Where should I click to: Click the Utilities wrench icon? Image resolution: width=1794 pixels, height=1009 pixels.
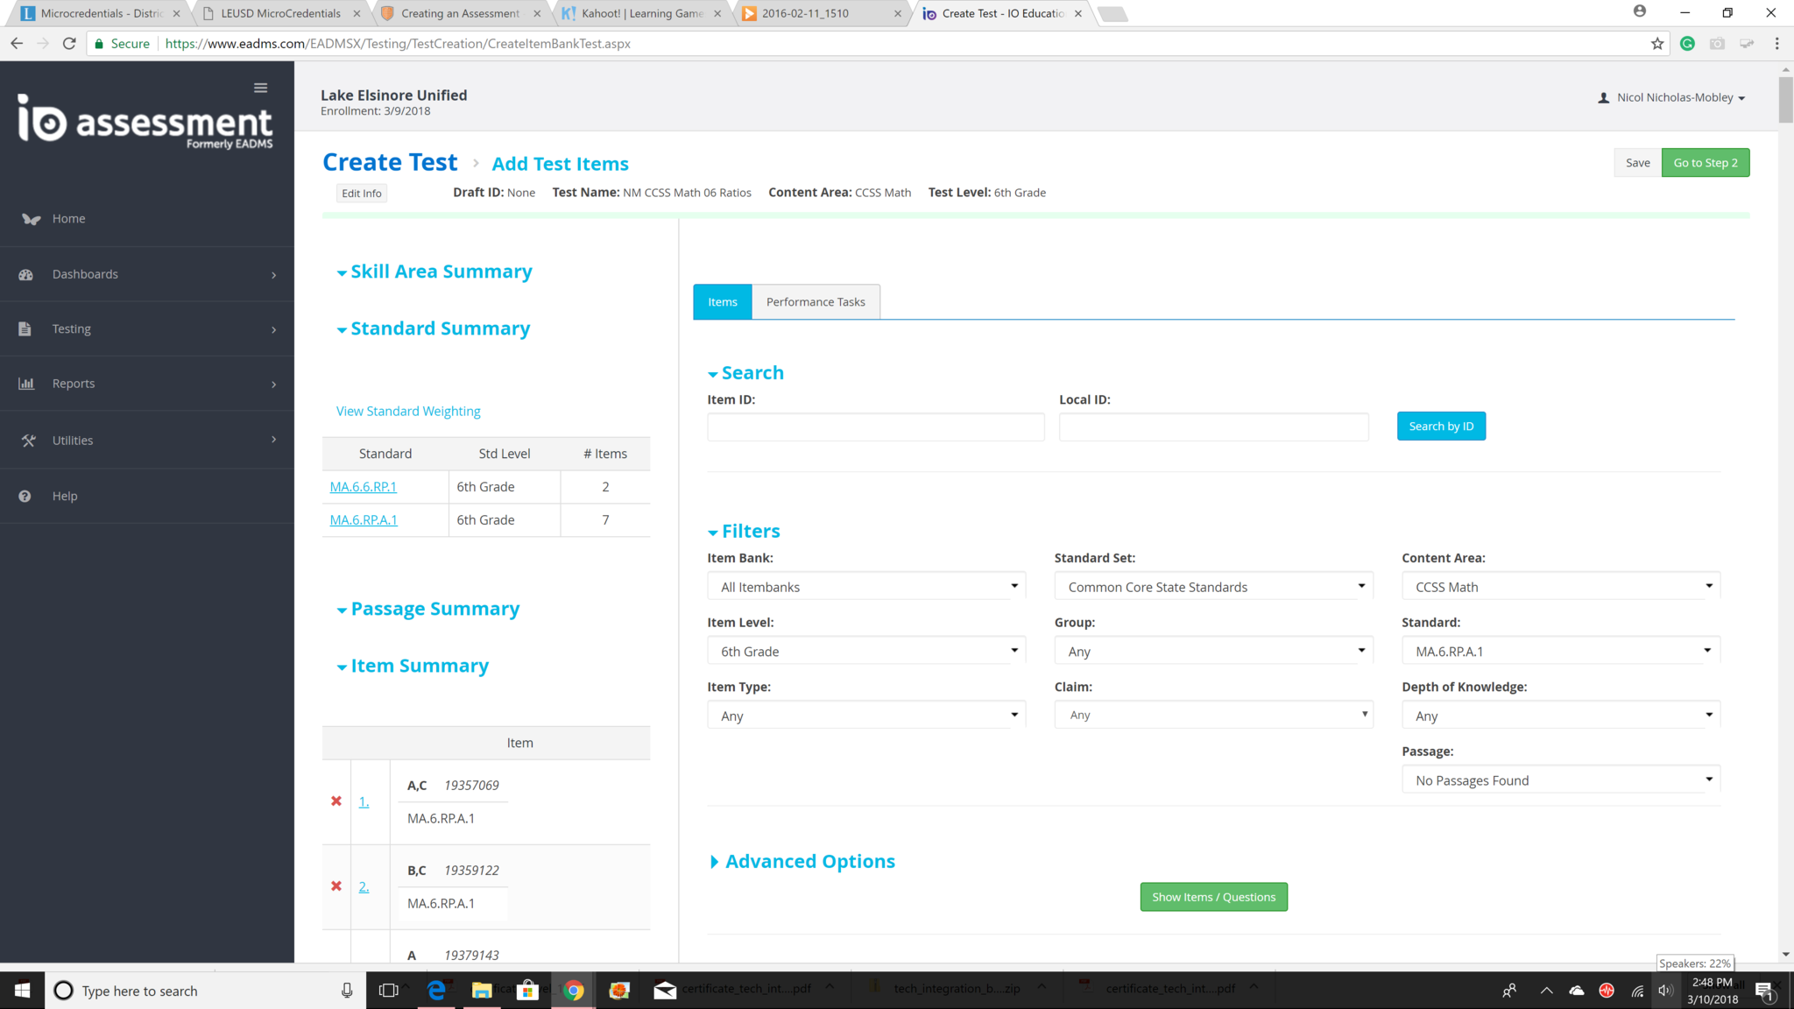click(28, 441)
